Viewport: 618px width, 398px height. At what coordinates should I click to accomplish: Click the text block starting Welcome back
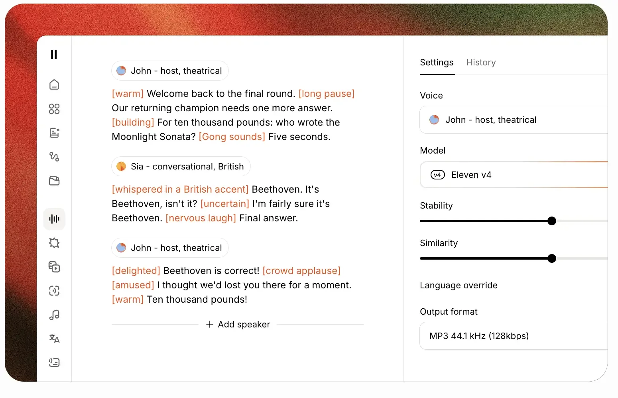coord(233,115)
